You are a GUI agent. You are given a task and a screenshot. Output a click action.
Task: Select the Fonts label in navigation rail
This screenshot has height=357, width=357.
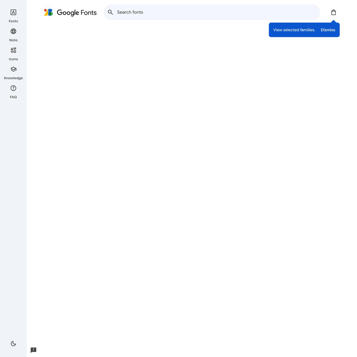click(x=13, y=21)
